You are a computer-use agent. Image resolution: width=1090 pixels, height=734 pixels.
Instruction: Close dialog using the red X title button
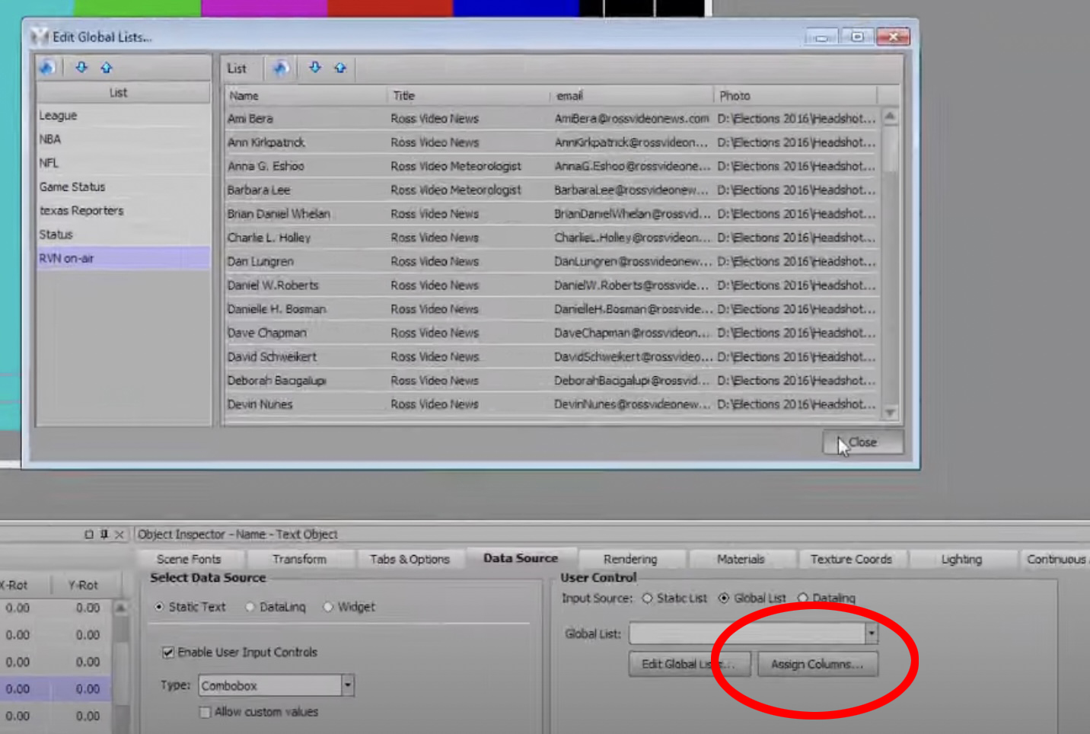(893, 37)
